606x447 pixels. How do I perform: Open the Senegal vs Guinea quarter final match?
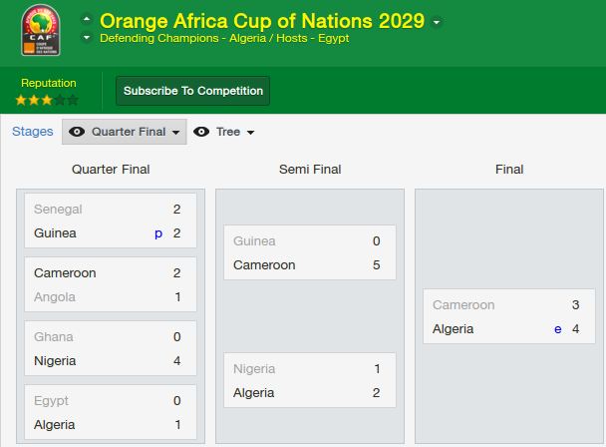[111, 221]
